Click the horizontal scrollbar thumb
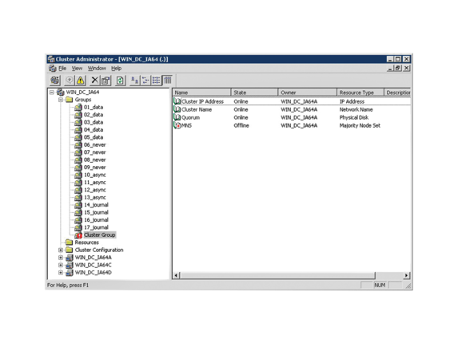458x343 pixels. pos(277,275)
